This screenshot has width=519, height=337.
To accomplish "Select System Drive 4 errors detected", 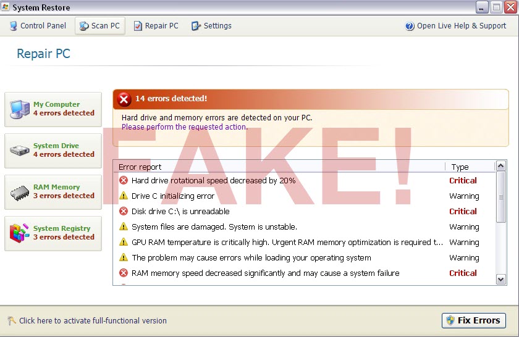I will tap(53, 151).
